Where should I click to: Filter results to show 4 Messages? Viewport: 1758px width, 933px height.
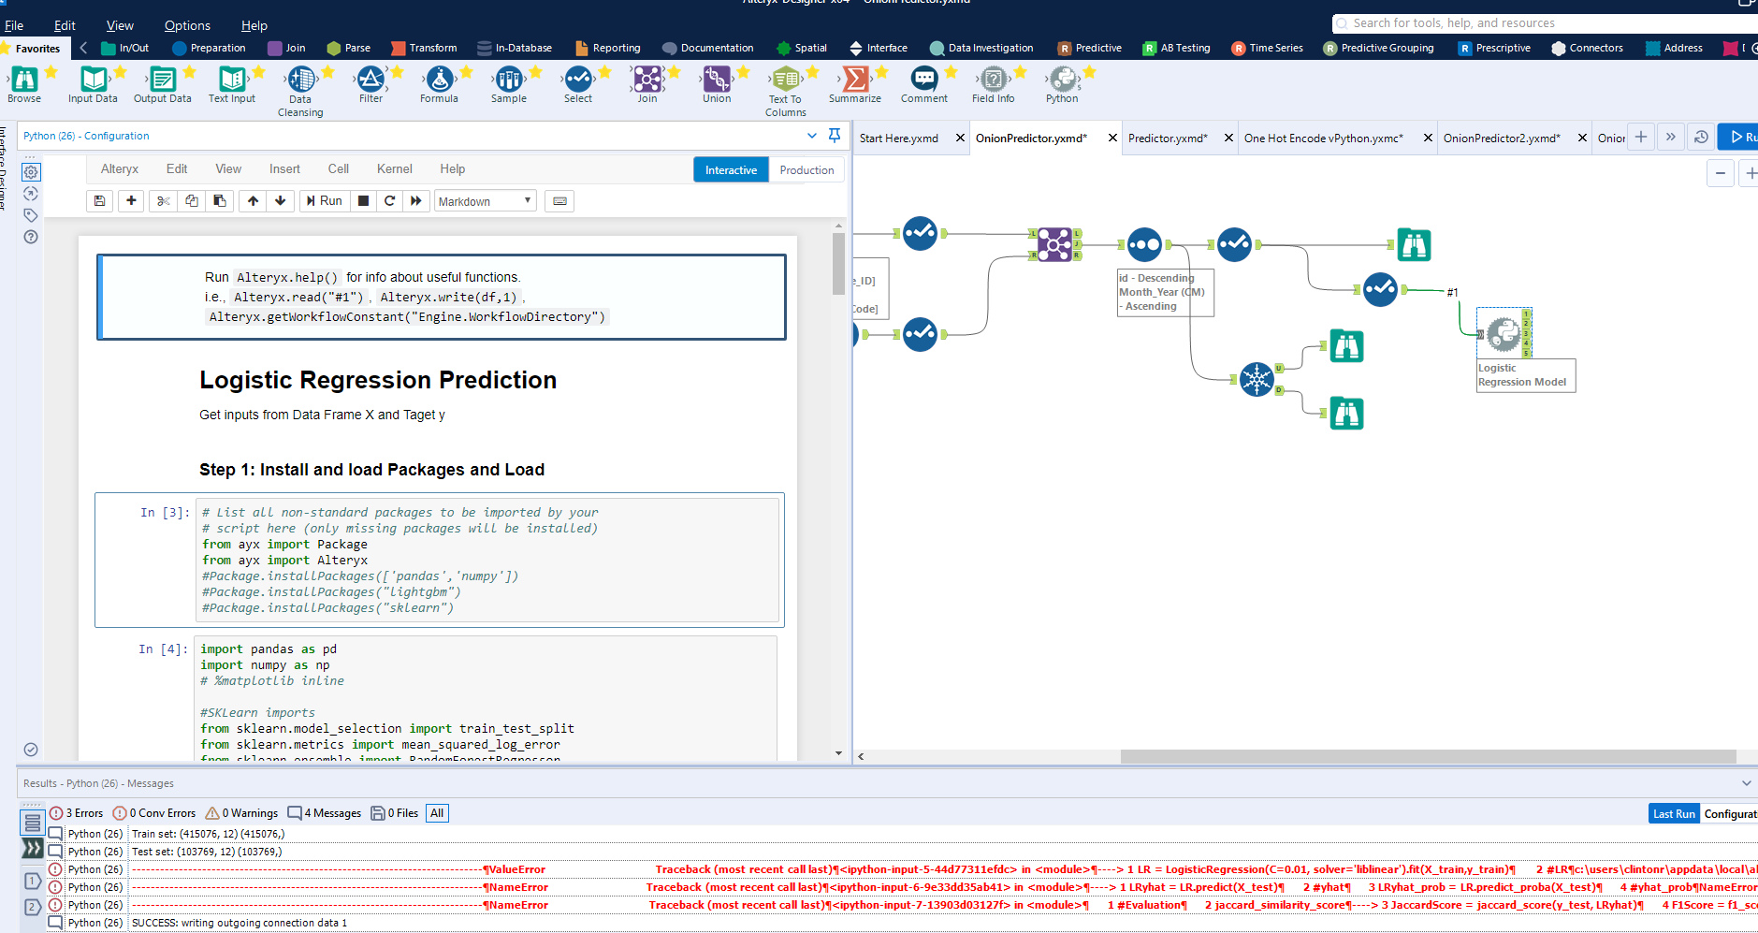[x=325, y=813]
